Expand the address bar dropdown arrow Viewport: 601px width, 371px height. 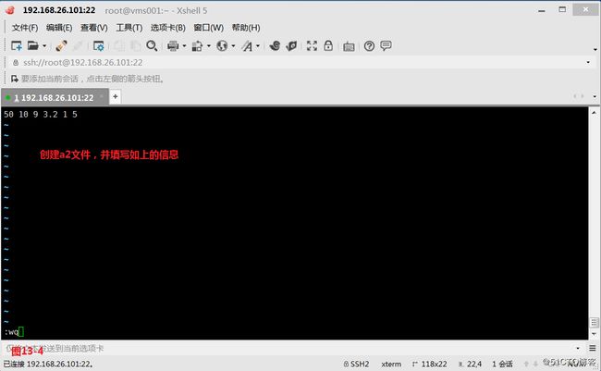(x=588, y=62)
